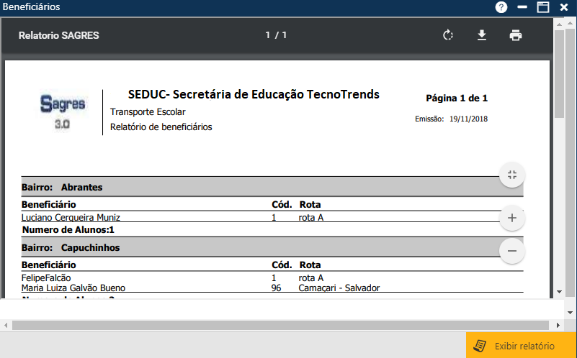Zoom in with the plus button
This screenshot has width=577, height=358.
pos(512,218)
